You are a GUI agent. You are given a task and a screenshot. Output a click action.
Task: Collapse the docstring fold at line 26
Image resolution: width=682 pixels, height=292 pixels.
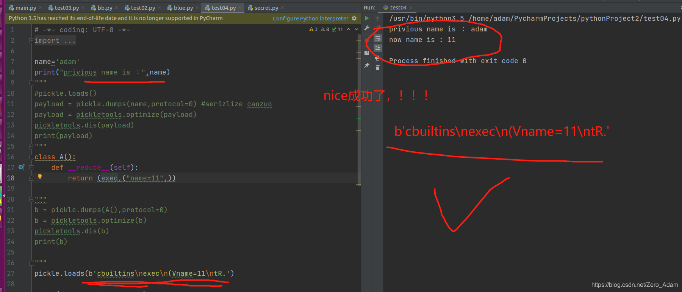pos(31,262)
